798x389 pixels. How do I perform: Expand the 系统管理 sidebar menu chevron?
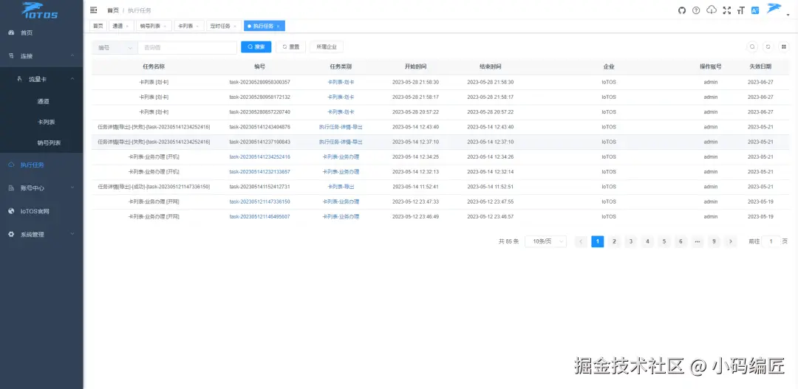point(72,235)
